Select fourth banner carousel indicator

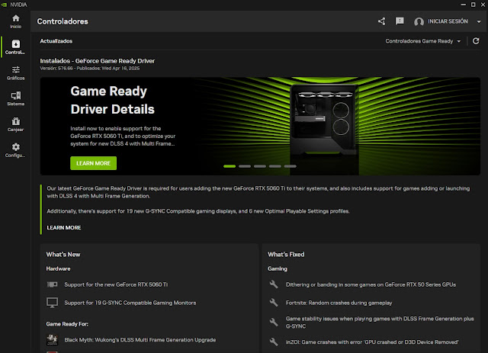[x=275, y=166]
